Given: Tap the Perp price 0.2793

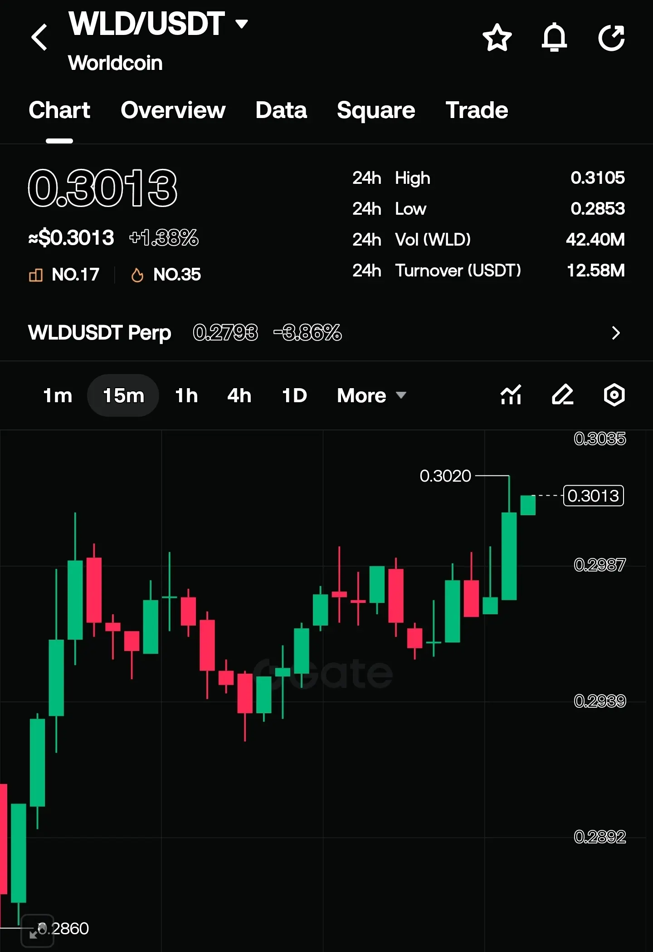Looking at the screenshot, I should [x=225, y=333].
